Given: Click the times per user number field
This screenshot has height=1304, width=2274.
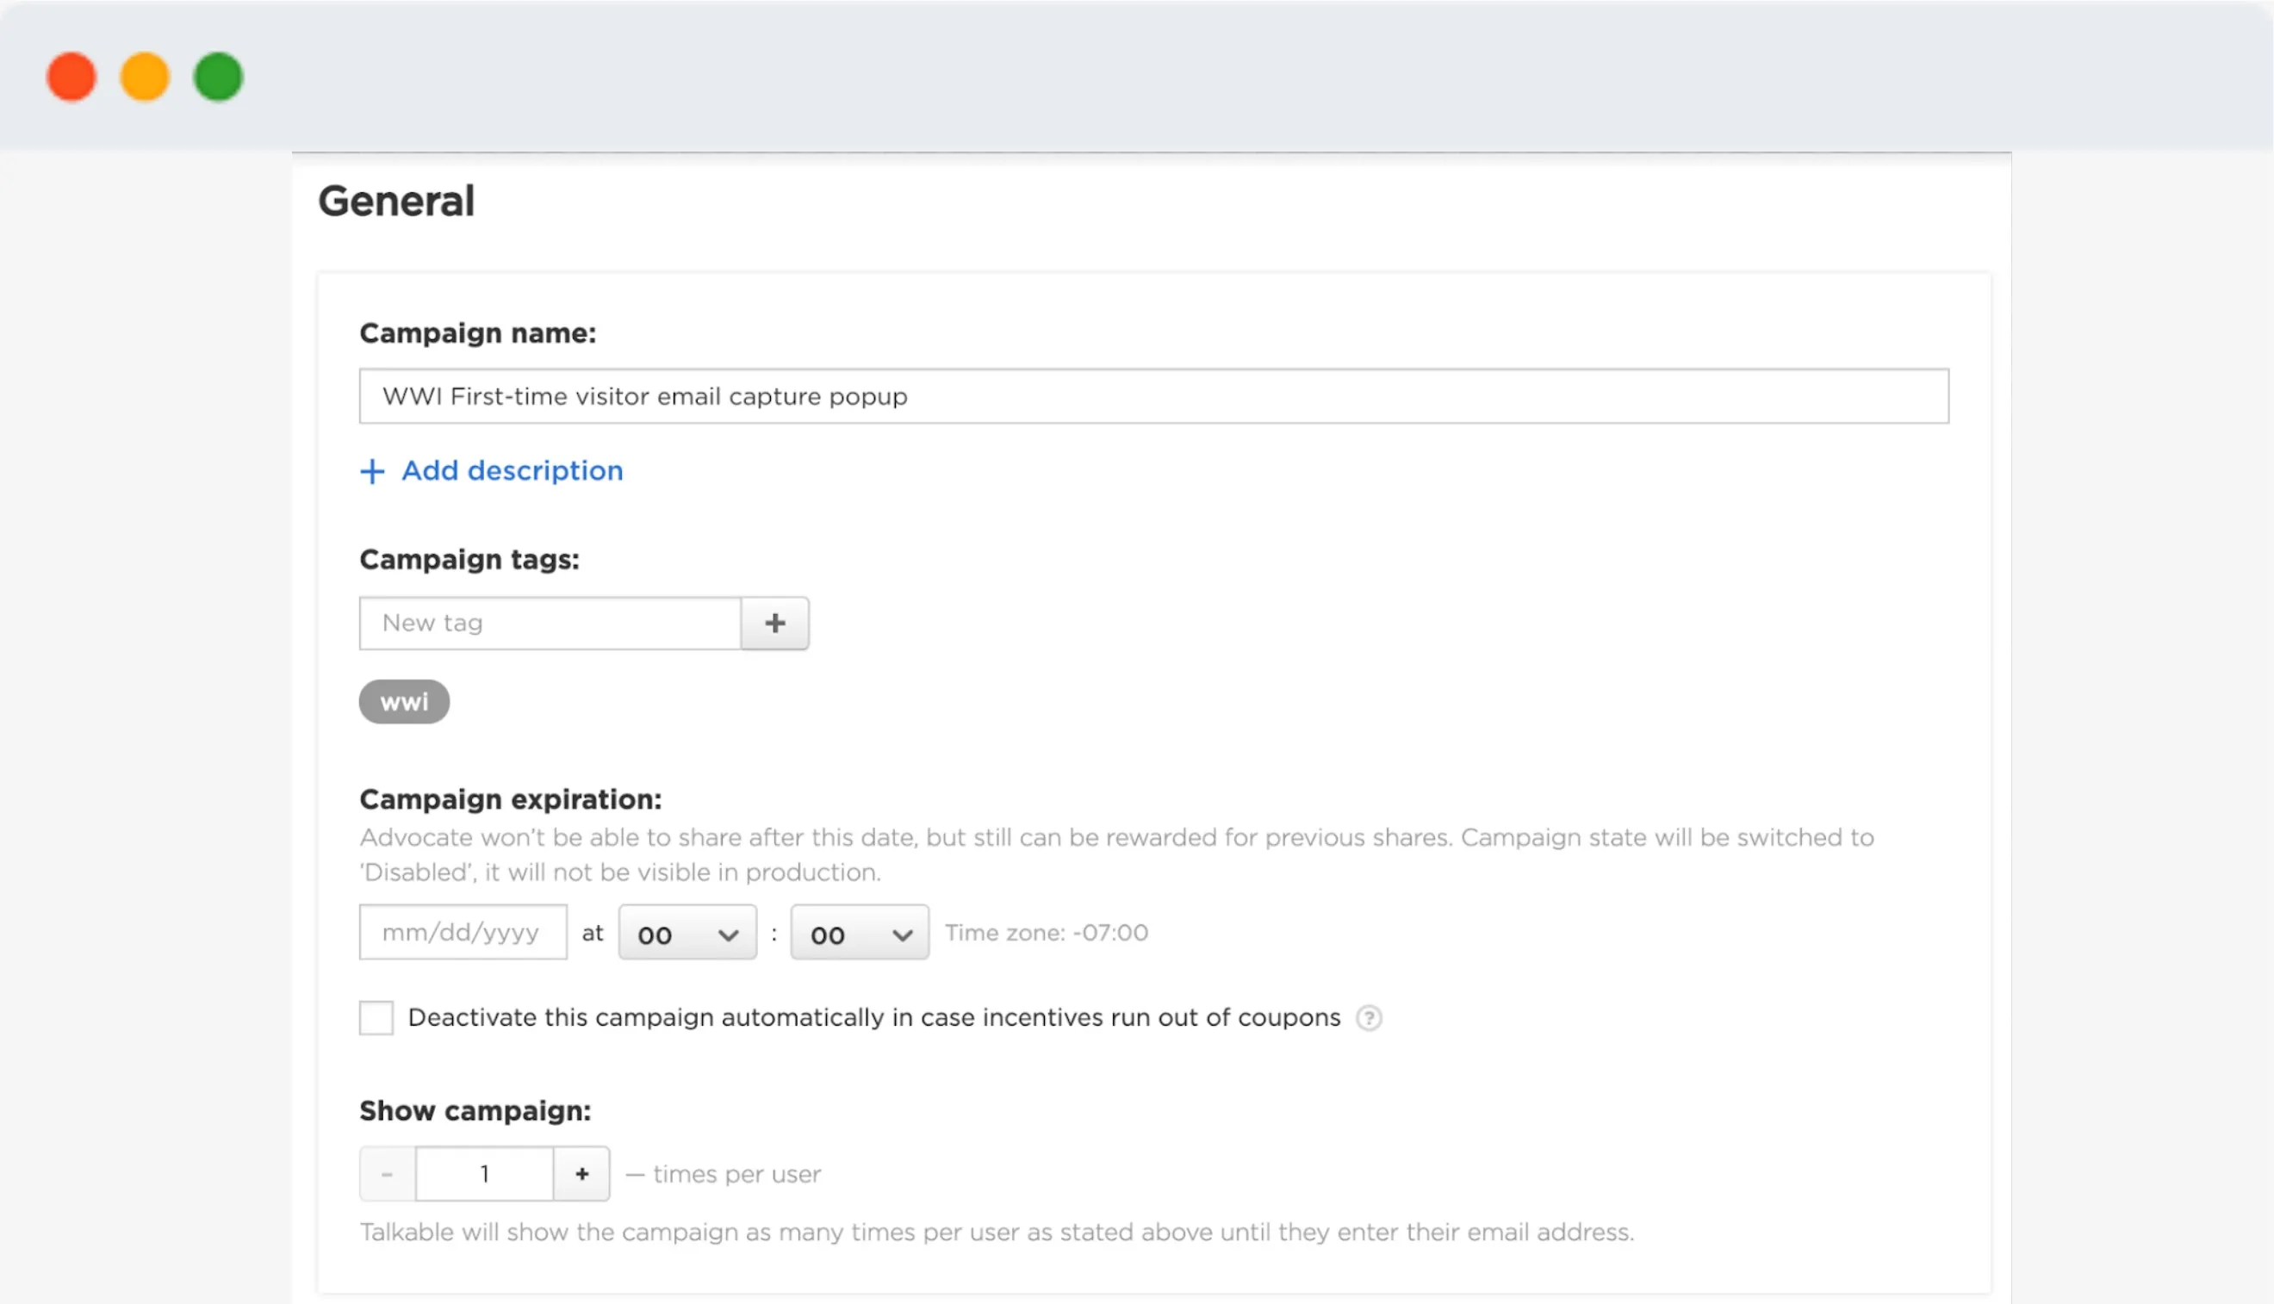Looking at the screenshot, I should tap(485, 1173).
